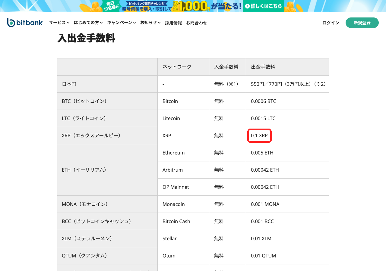386x271 pixels.
Task: Click the bitbank logo
Action: click(25, 23)
